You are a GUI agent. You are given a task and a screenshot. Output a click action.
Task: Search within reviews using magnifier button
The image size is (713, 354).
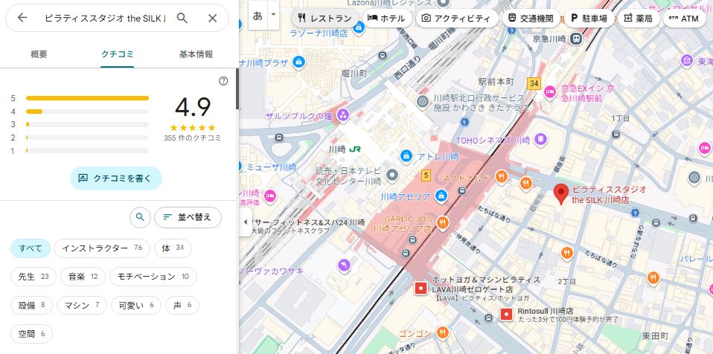coord(139,217)
